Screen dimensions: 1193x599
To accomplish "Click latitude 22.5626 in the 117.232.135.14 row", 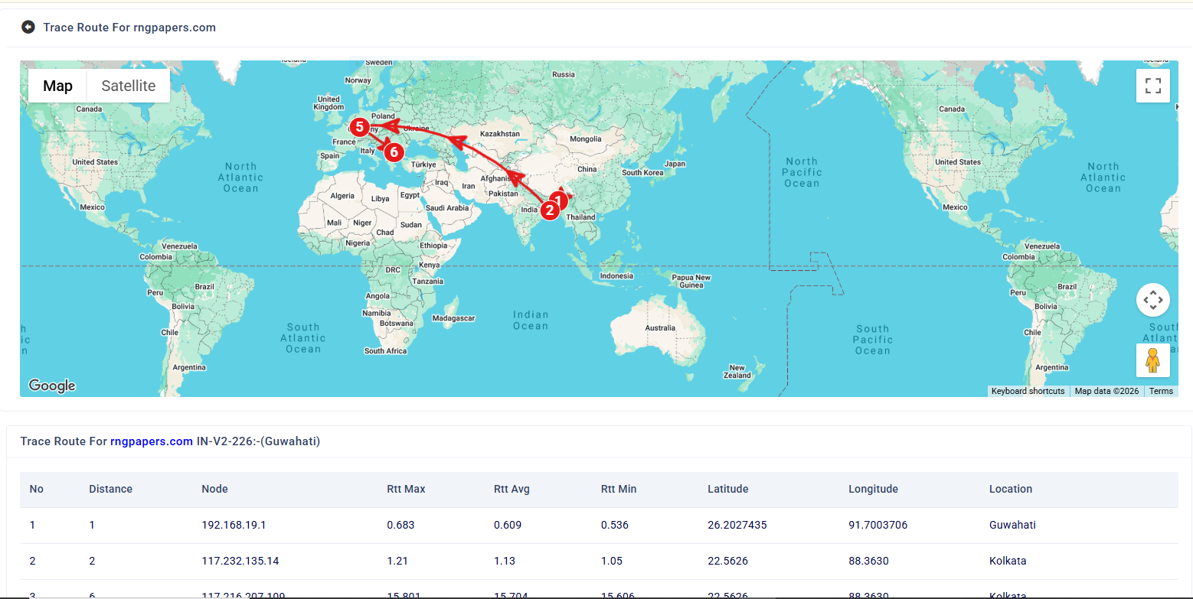I will click(x=727, y=561).
